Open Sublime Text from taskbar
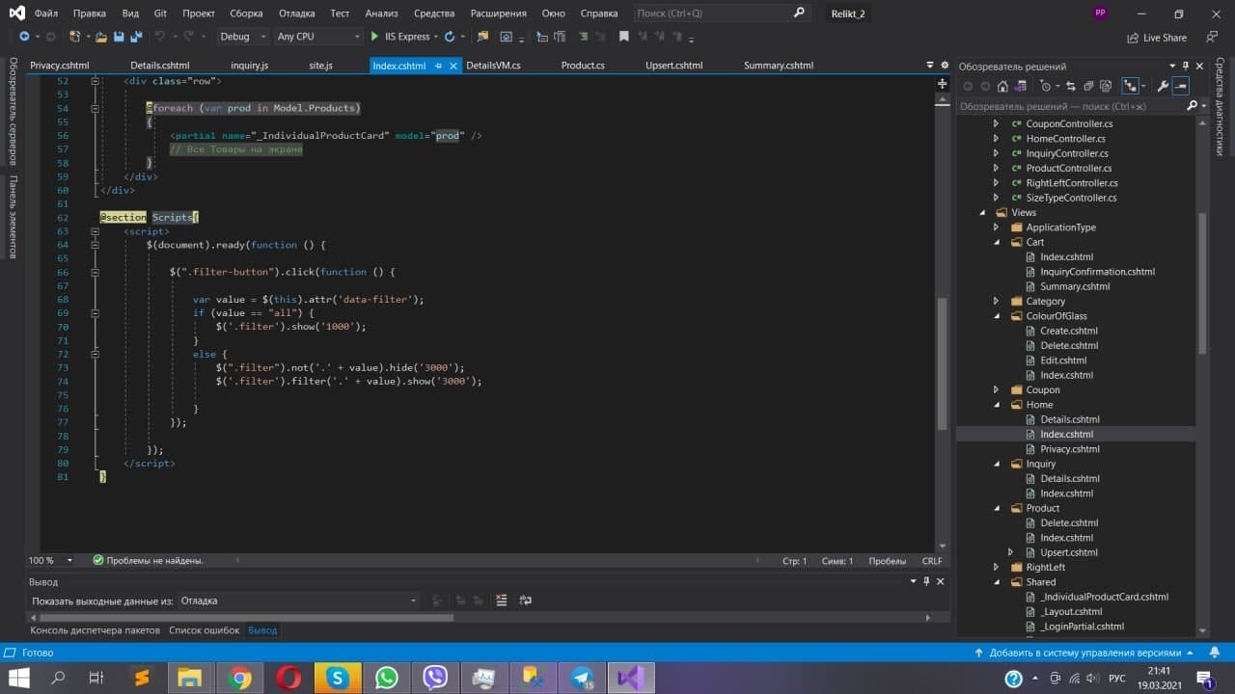The image size is (1235, 694). 143,678
